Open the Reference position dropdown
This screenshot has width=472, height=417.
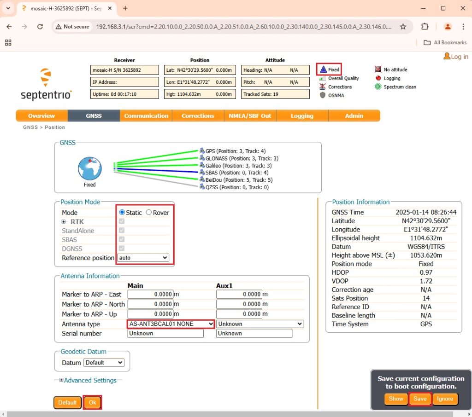click(x=142, y=258)
